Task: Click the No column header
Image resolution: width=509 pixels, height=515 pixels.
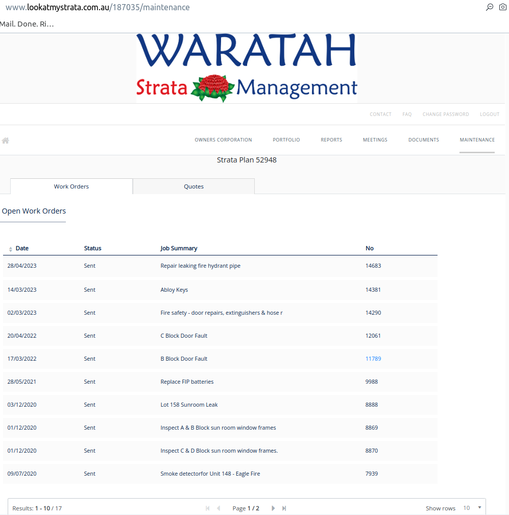Action: [370, 248]
